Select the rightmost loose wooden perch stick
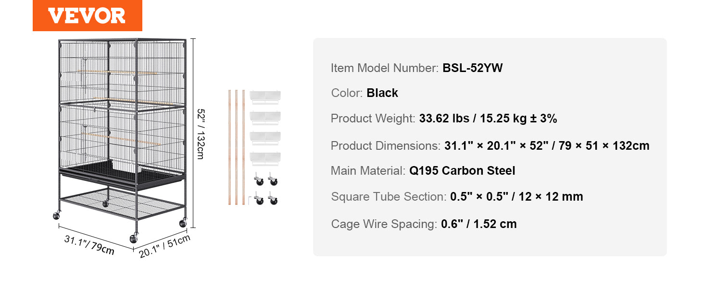This screenshot has width=704, height=288. click(x=244, y=147)
